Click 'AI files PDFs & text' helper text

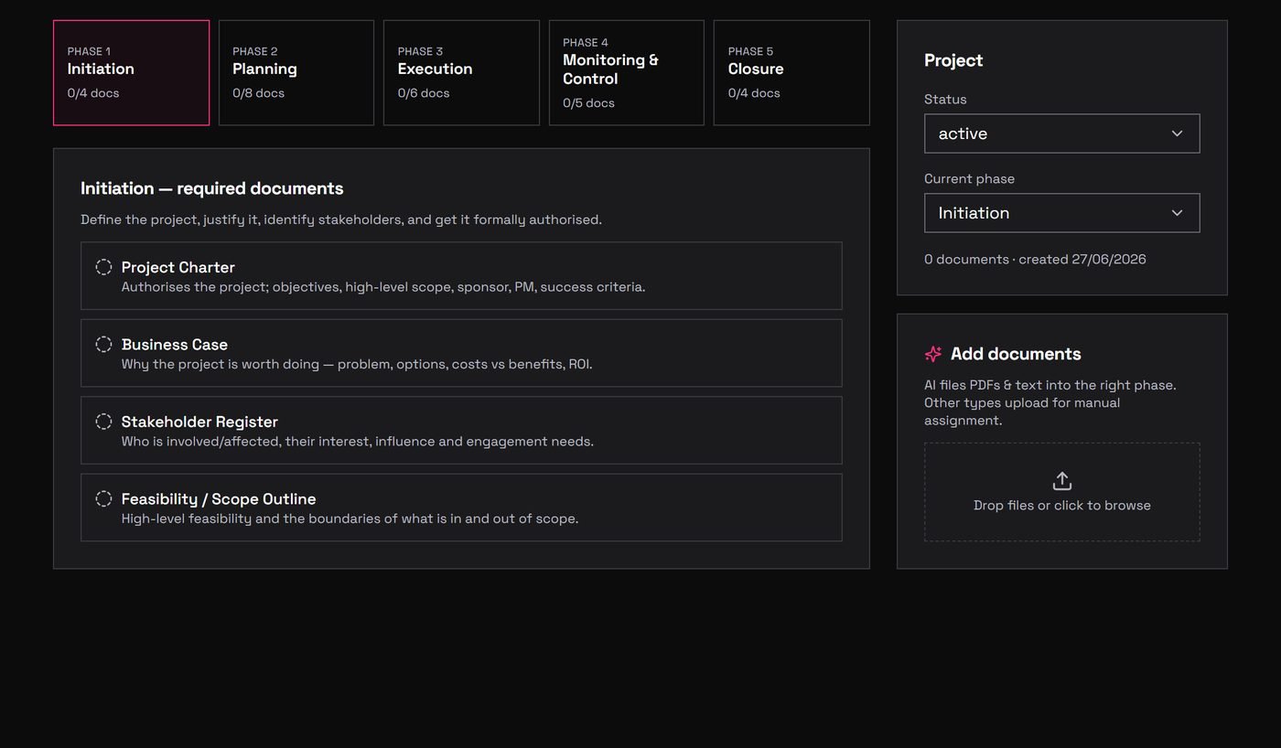pyautogui.click(x=1050, y=402)
